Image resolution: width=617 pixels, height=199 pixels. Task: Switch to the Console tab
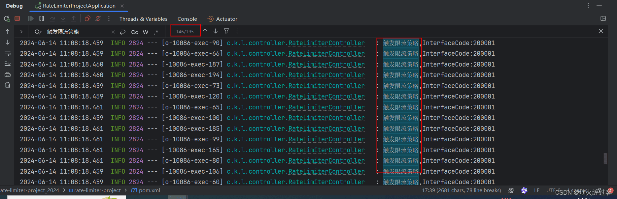click(187, 19)
